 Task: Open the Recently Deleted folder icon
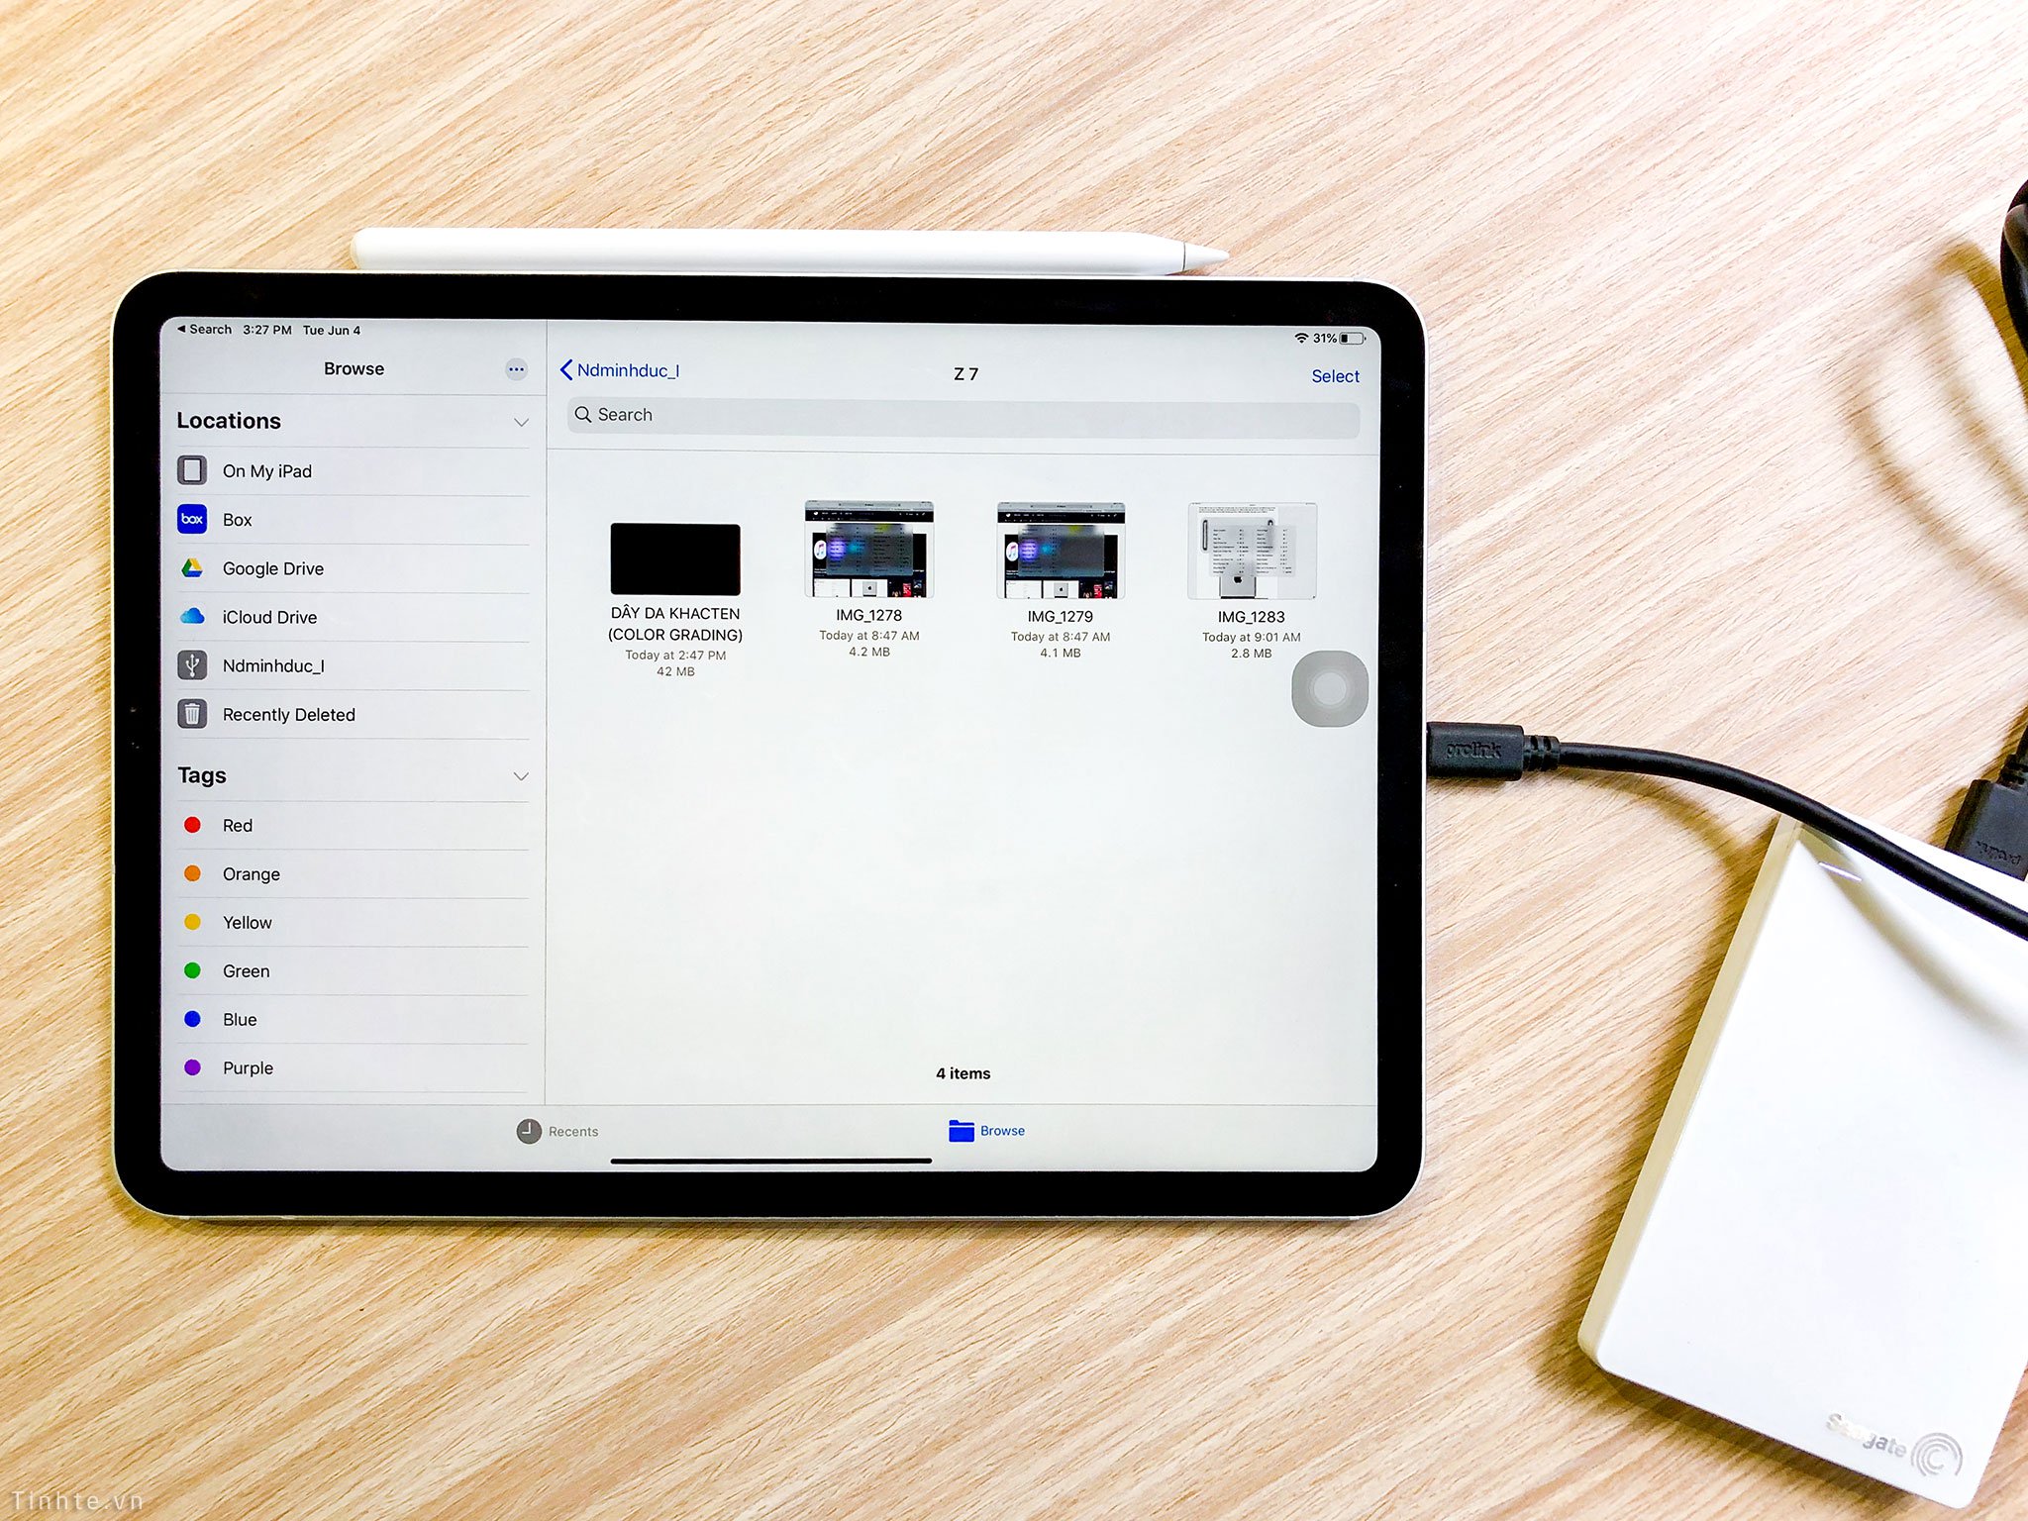click(190, 713)
